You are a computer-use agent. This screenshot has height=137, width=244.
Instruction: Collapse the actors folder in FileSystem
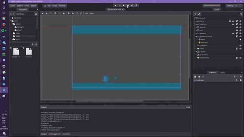[12, 24]
